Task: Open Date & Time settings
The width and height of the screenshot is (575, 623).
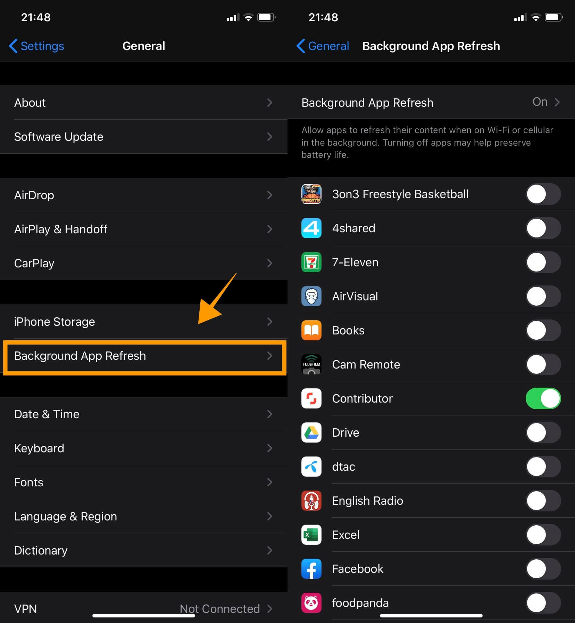Action: click(144, 414)
